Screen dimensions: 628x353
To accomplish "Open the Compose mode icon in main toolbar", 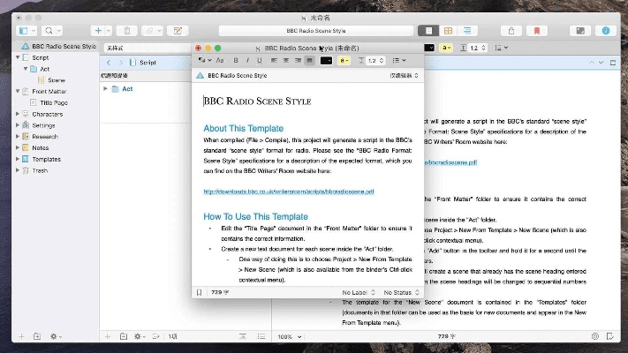I will click(579, 30).
